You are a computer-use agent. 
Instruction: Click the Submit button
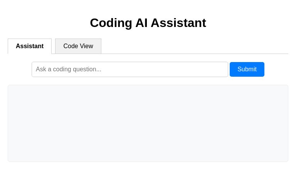[x=247, y=69]
